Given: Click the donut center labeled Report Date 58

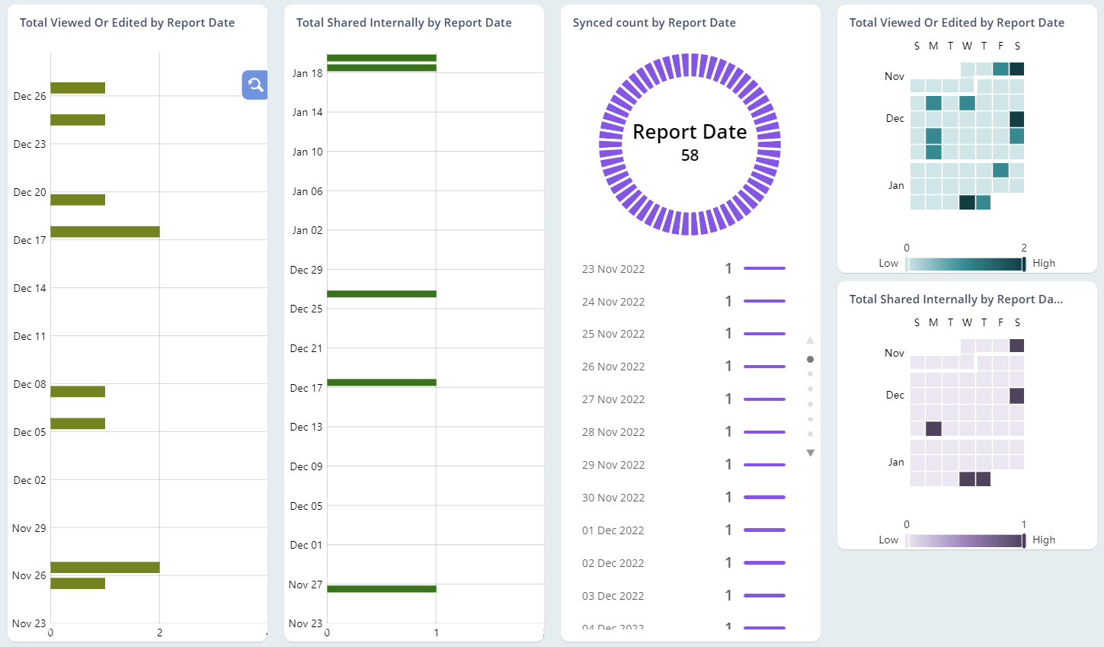Looking at the screenshot, I should click(x=690, y=142).
